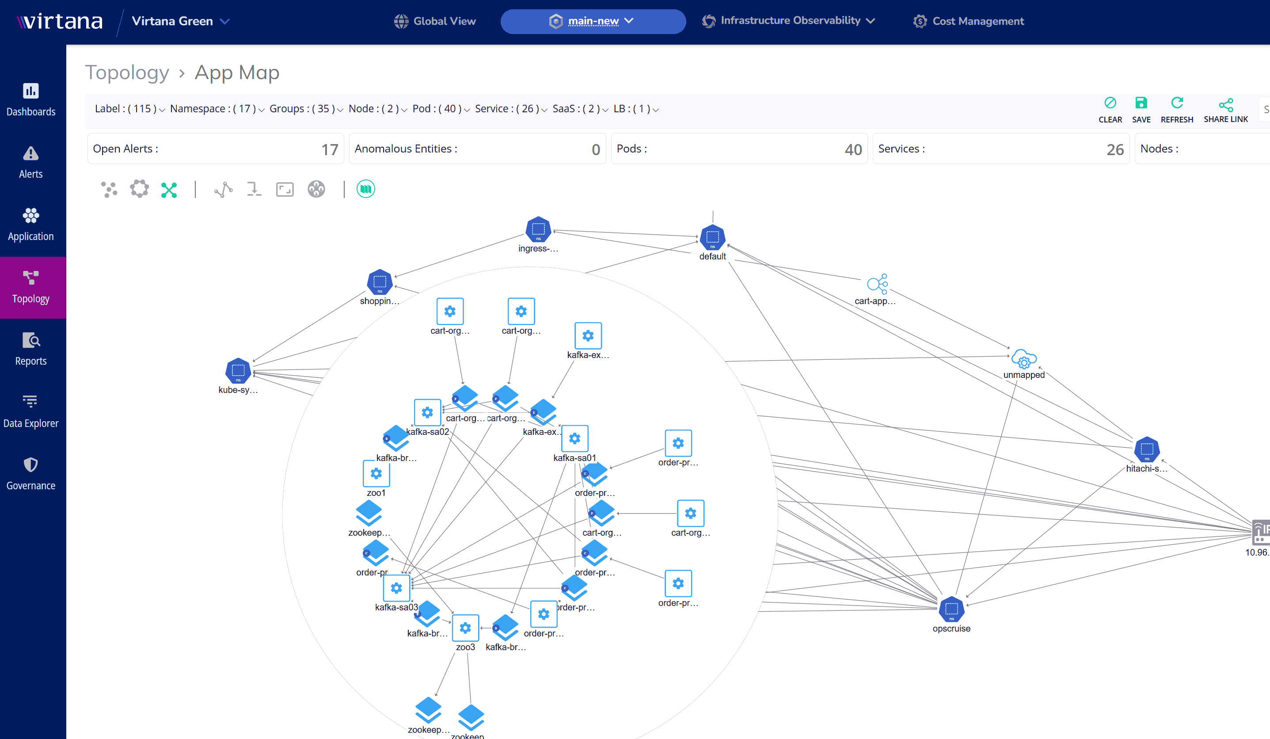Select the scattered dots layout icon

(109, 190)
